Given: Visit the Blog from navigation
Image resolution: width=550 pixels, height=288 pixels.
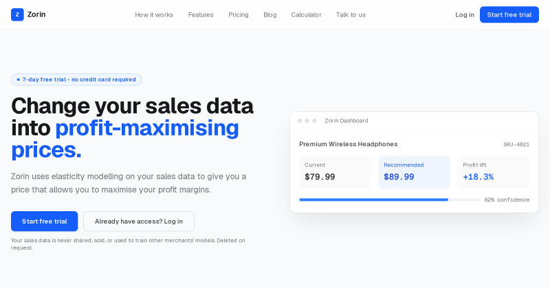Looking at the screenshot, I should pyautogui.click(x=270, y=14).
